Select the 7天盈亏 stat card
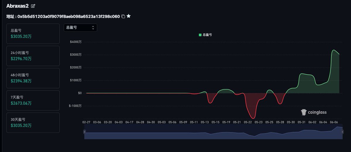Image resolution: width=351 pixels, height=152 pixels. coord(33,100)
